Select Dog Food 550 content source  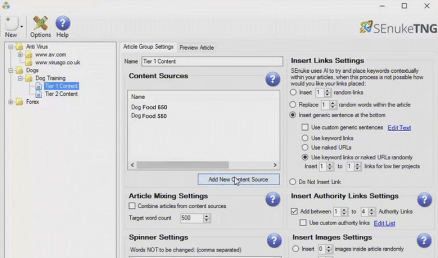point(149,116)
